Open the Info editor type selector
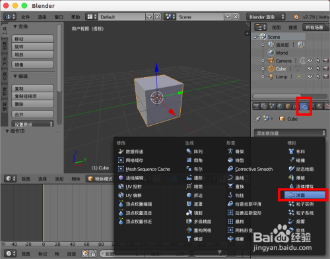The image size is (330, 259). coord(10,17)
